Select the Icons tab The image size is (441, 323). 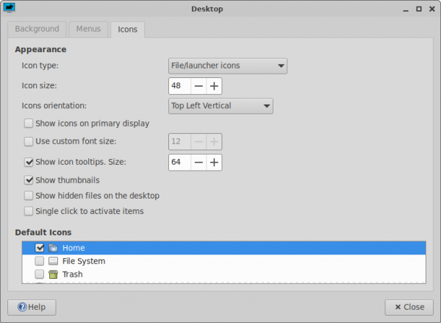[x=127, y=29]
